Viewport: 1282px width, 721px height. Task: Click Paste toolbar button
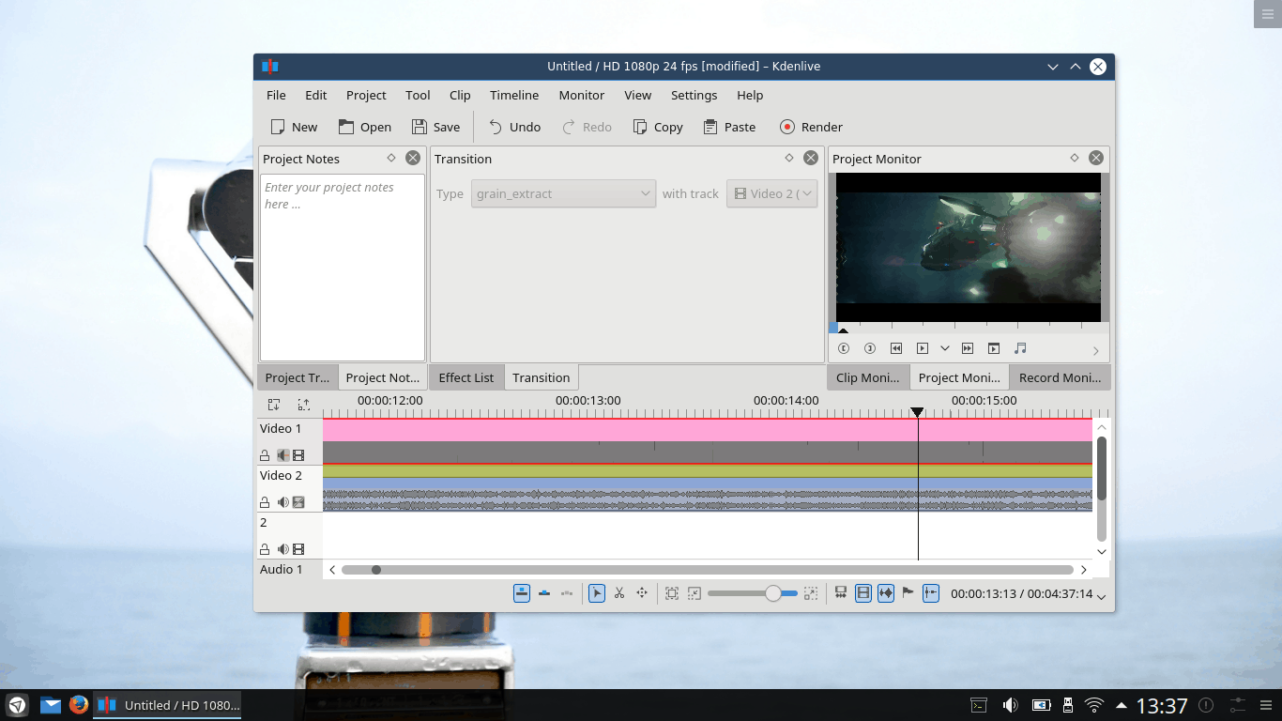click(729, 127)
